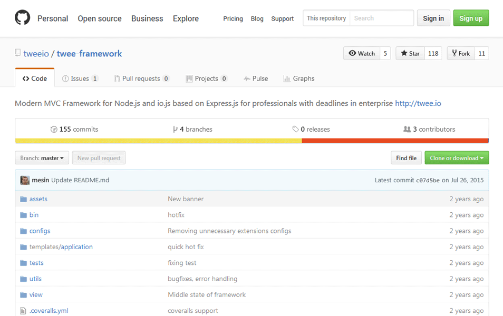503x316 pixels.
Task: Open the Branch: master dropdown
Action: (x=42, y=158)
